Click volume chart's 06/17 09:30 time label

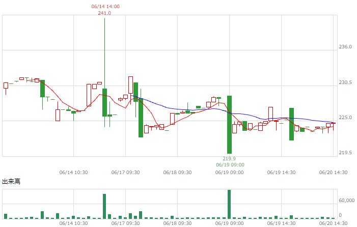tap(125, 223)
